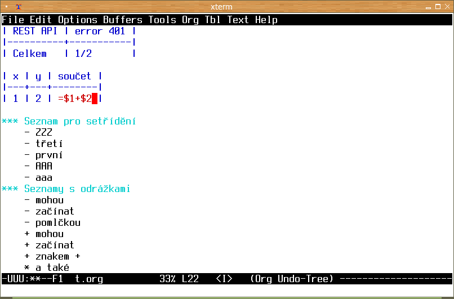Click '(Org Undo-Tree)' mode indicator
Image resolution: width=454 pixels, height=299 pixels.
click(292, 279)
